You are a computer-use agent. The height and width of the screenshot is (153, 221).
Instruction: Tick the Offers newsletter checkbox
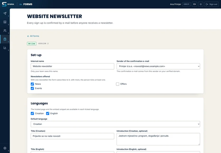coord(118,84)
